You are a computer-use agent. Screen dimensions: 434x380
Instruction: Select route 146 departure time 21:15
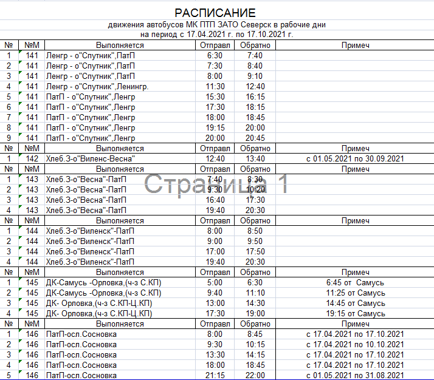215,375
